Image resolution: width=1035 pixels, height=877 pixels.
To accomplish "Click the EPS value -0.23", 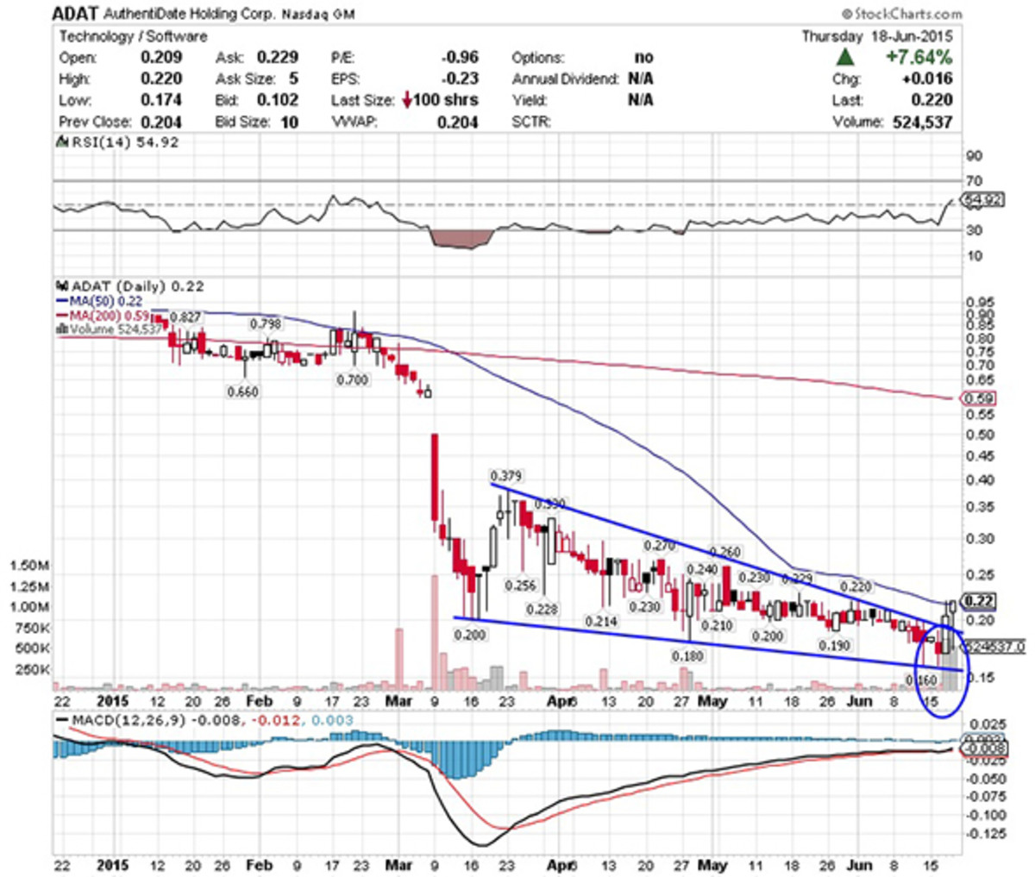I will click(x=459, y=79).
